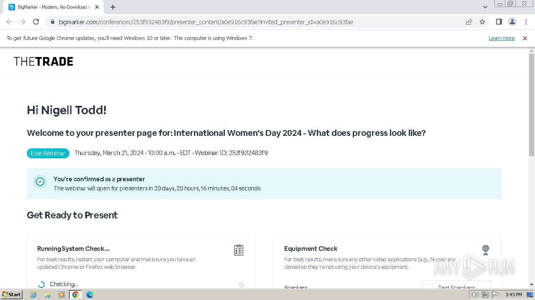535x300 pixels.
Task: Close the BigMarker tab
Action: coord(97,7)
